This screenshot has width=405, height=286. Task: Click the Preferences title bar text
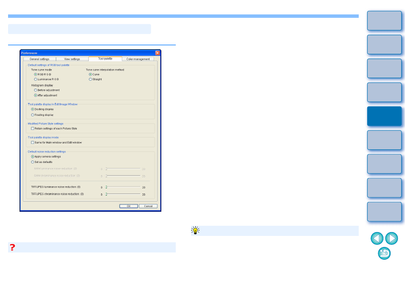(29, 53)
